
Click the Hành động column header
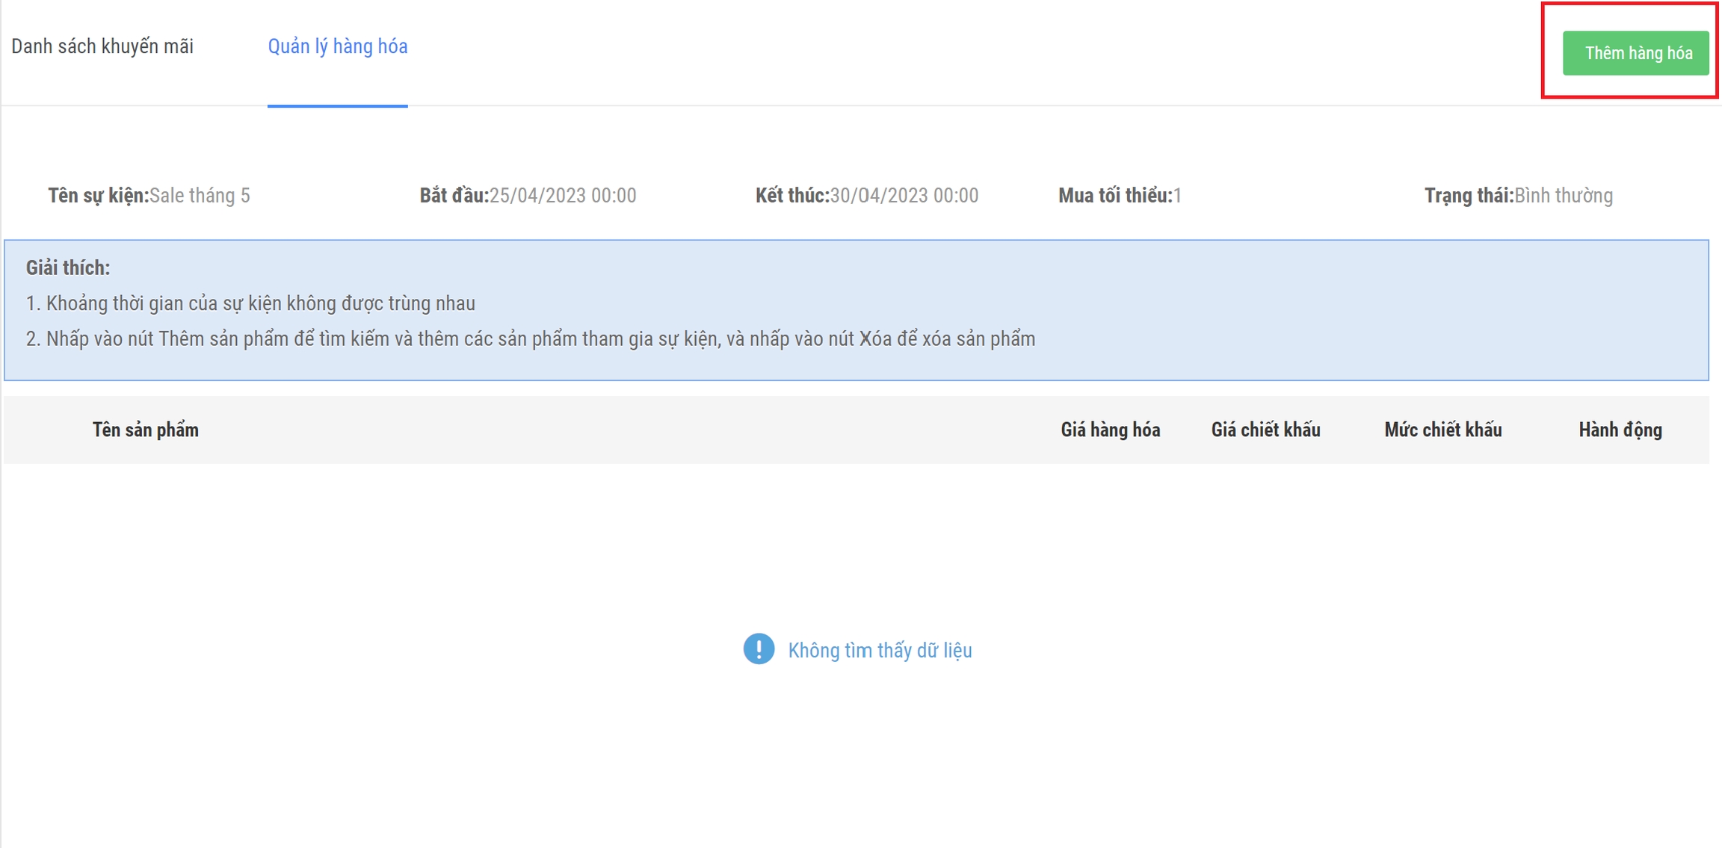[1620, 430]
